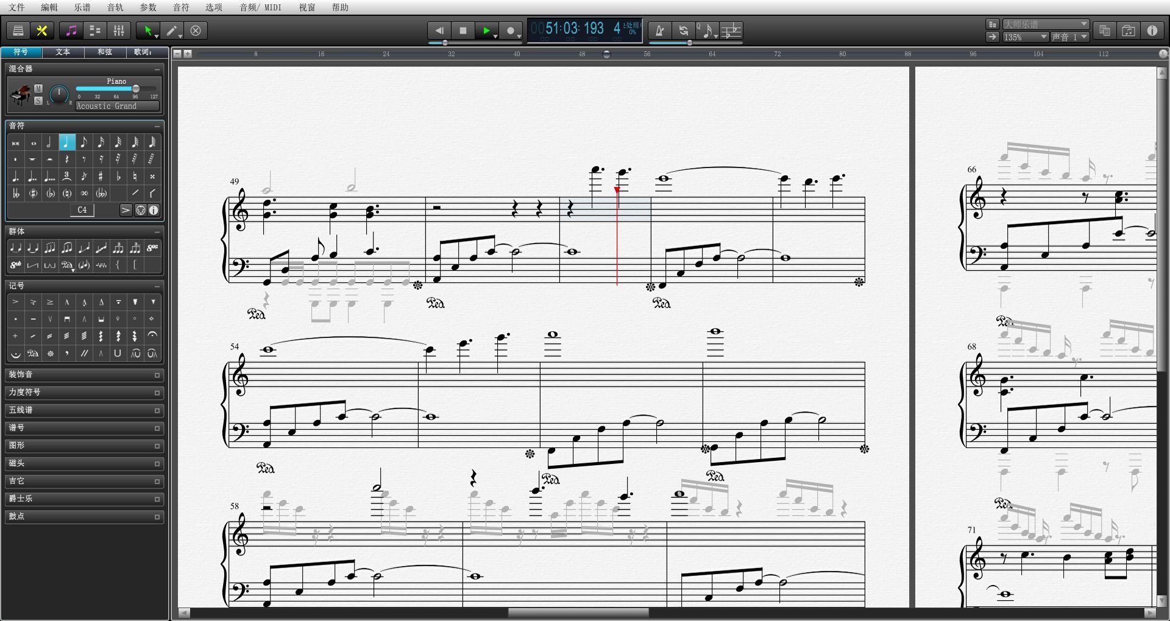1170x621 pixels.
Task: Expand the 装饰音 panel
Action: pyautogui.click(x=157, y=375)
